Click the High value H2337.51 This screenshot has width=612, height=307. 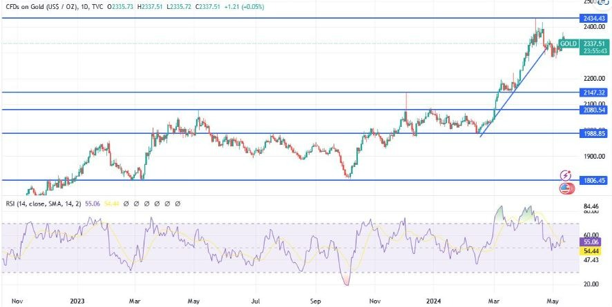[x=151, y=7]
